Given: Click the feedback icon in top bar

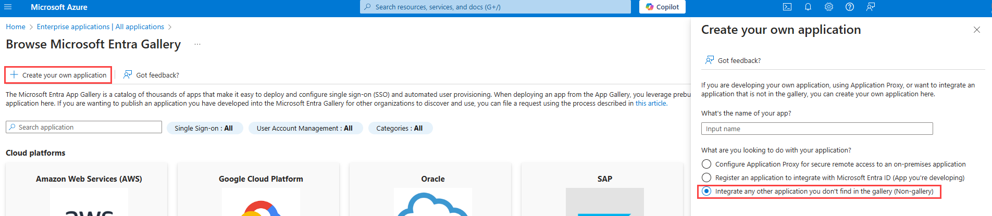Looking at the screenshot, I should click(x=871, y=7).
